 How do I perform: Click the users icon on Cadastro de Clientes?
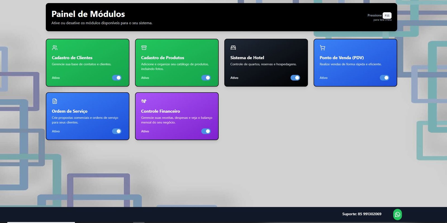55,48
